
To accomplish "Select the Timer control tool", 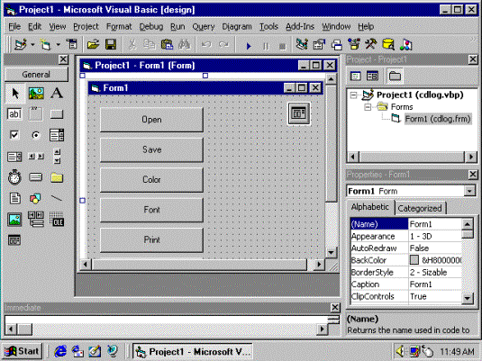I will pos(14,177).
